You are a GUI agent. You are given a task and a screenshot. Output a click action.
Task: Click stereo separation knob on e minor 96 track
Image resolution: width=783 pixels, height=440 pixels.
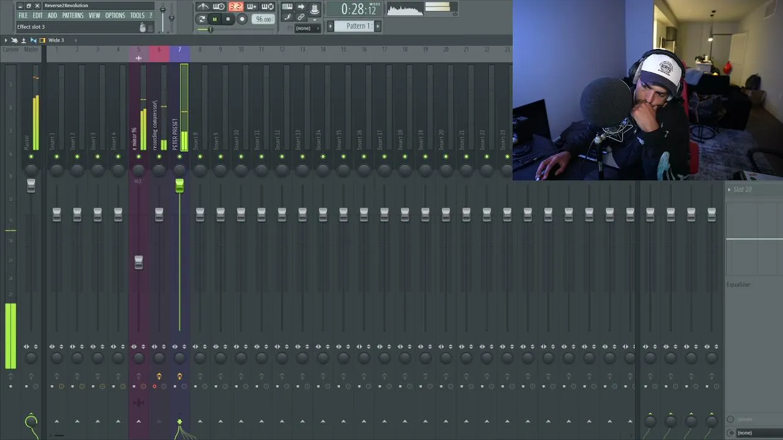coord(139,358)
